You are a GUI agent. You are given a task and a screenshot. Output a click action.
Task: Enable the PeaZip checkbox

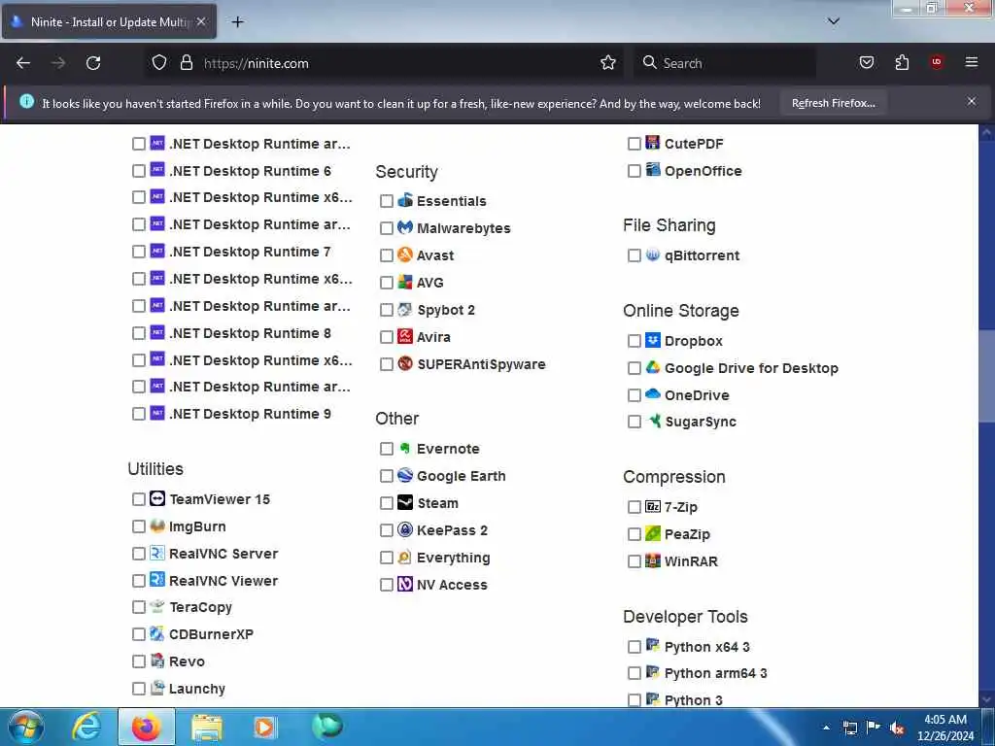click(x=634, y=534)
